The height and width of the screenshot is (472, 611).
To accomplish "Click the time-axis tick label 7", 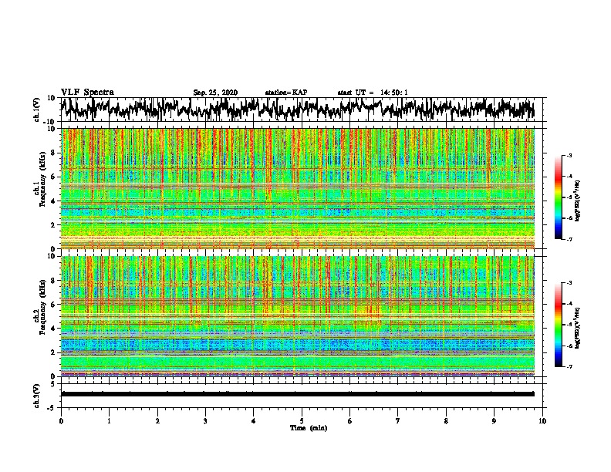I will tap(398, 421).
